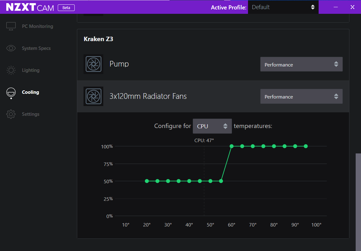Open the Pump Performance mode dropdown
This screenshot has width=361, height=251.
pyautogui.click(x=301, y=64)
